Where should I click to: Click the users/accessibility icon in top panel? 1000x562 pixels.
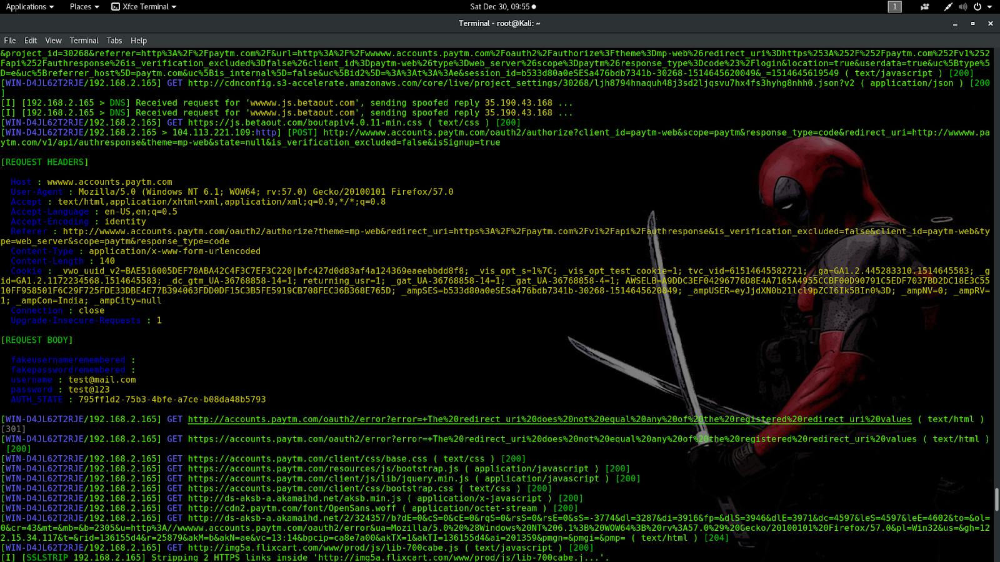[x=925, y=7]
